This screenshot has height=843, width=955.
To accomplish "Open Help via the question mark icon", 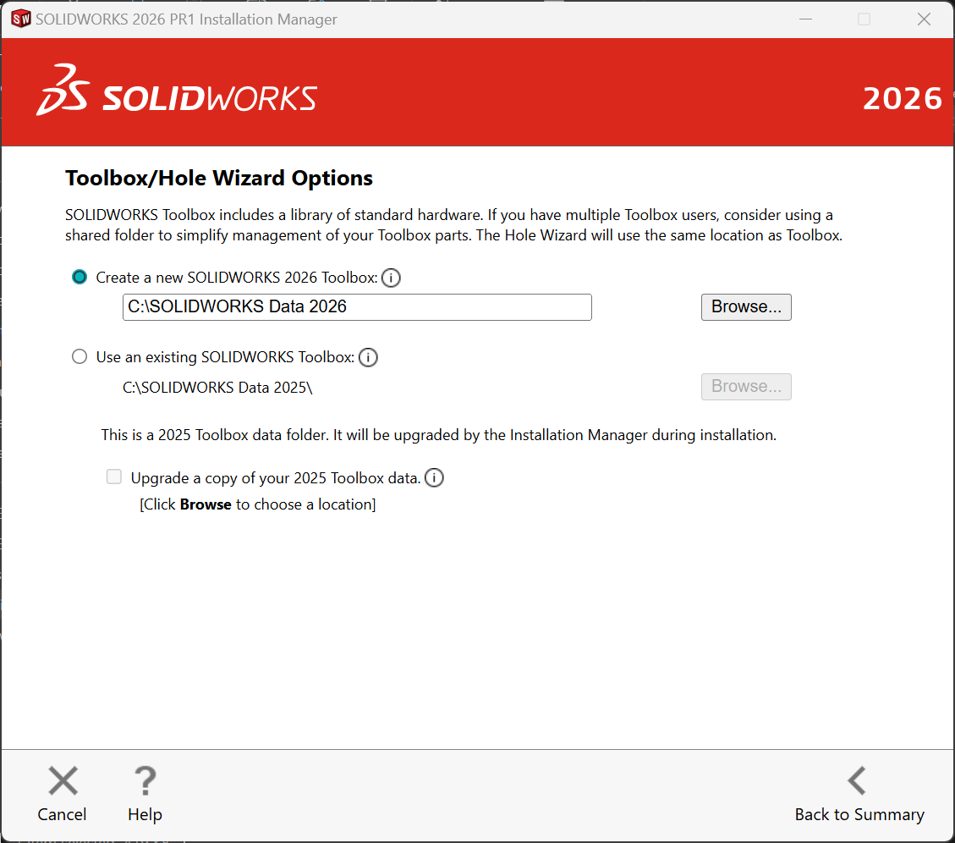I will click(x=145, y=781).
